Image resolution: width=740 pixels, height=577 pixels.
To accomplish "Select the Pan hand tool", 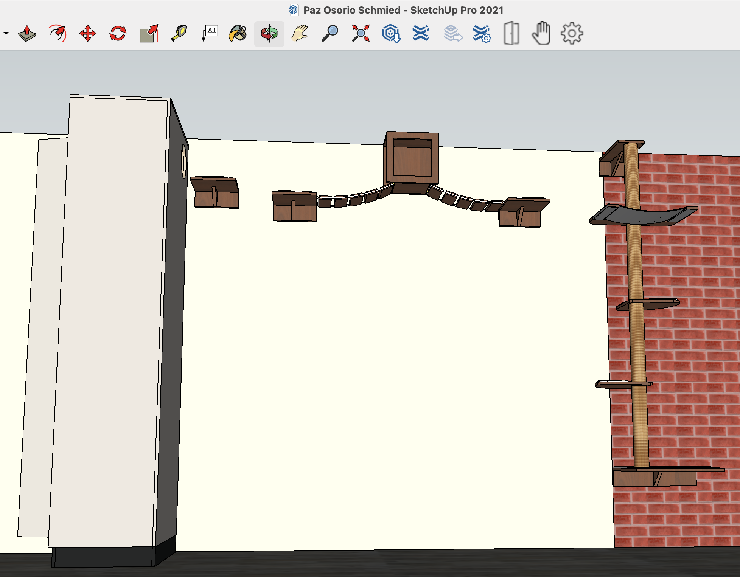I will tap(300, 34).
